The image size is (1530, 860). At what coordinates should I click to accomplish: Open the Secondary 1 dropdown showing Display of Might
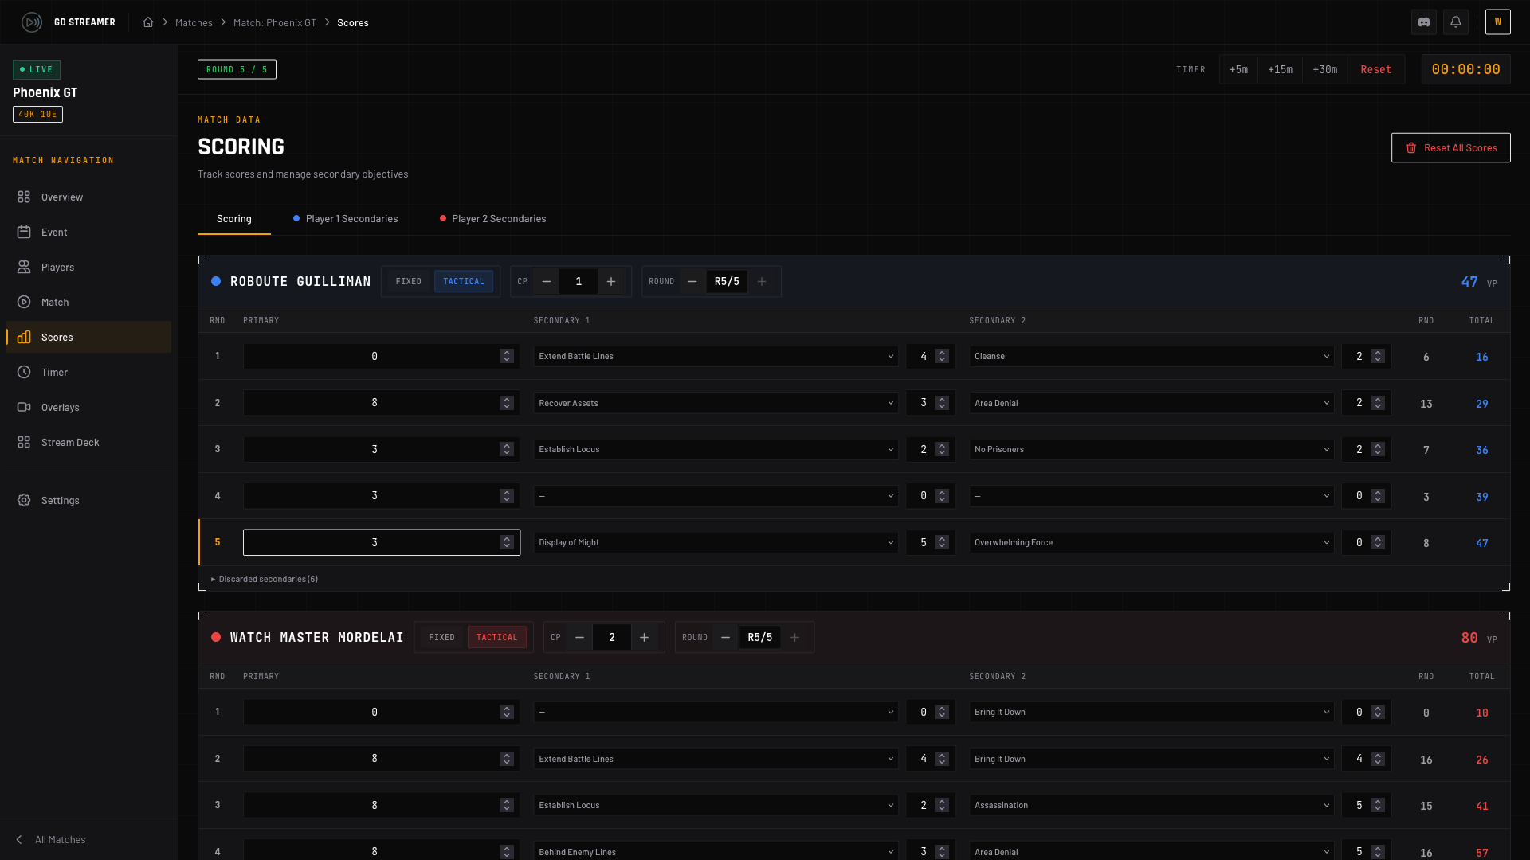point(716,542)
